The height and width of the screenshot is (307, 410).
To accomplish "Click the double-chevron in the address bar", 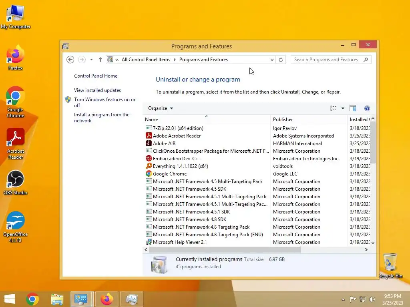I will 117,60.
